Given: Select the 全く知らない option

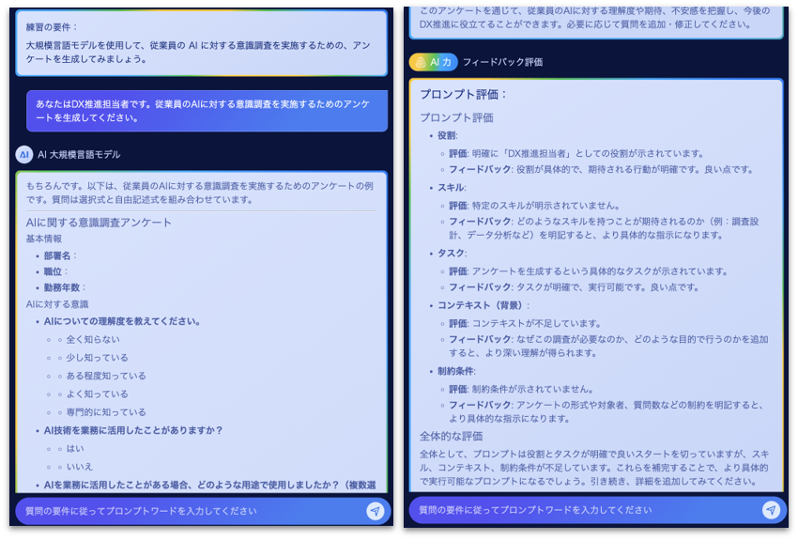Looking at the screenshot, I should [92, 339].
